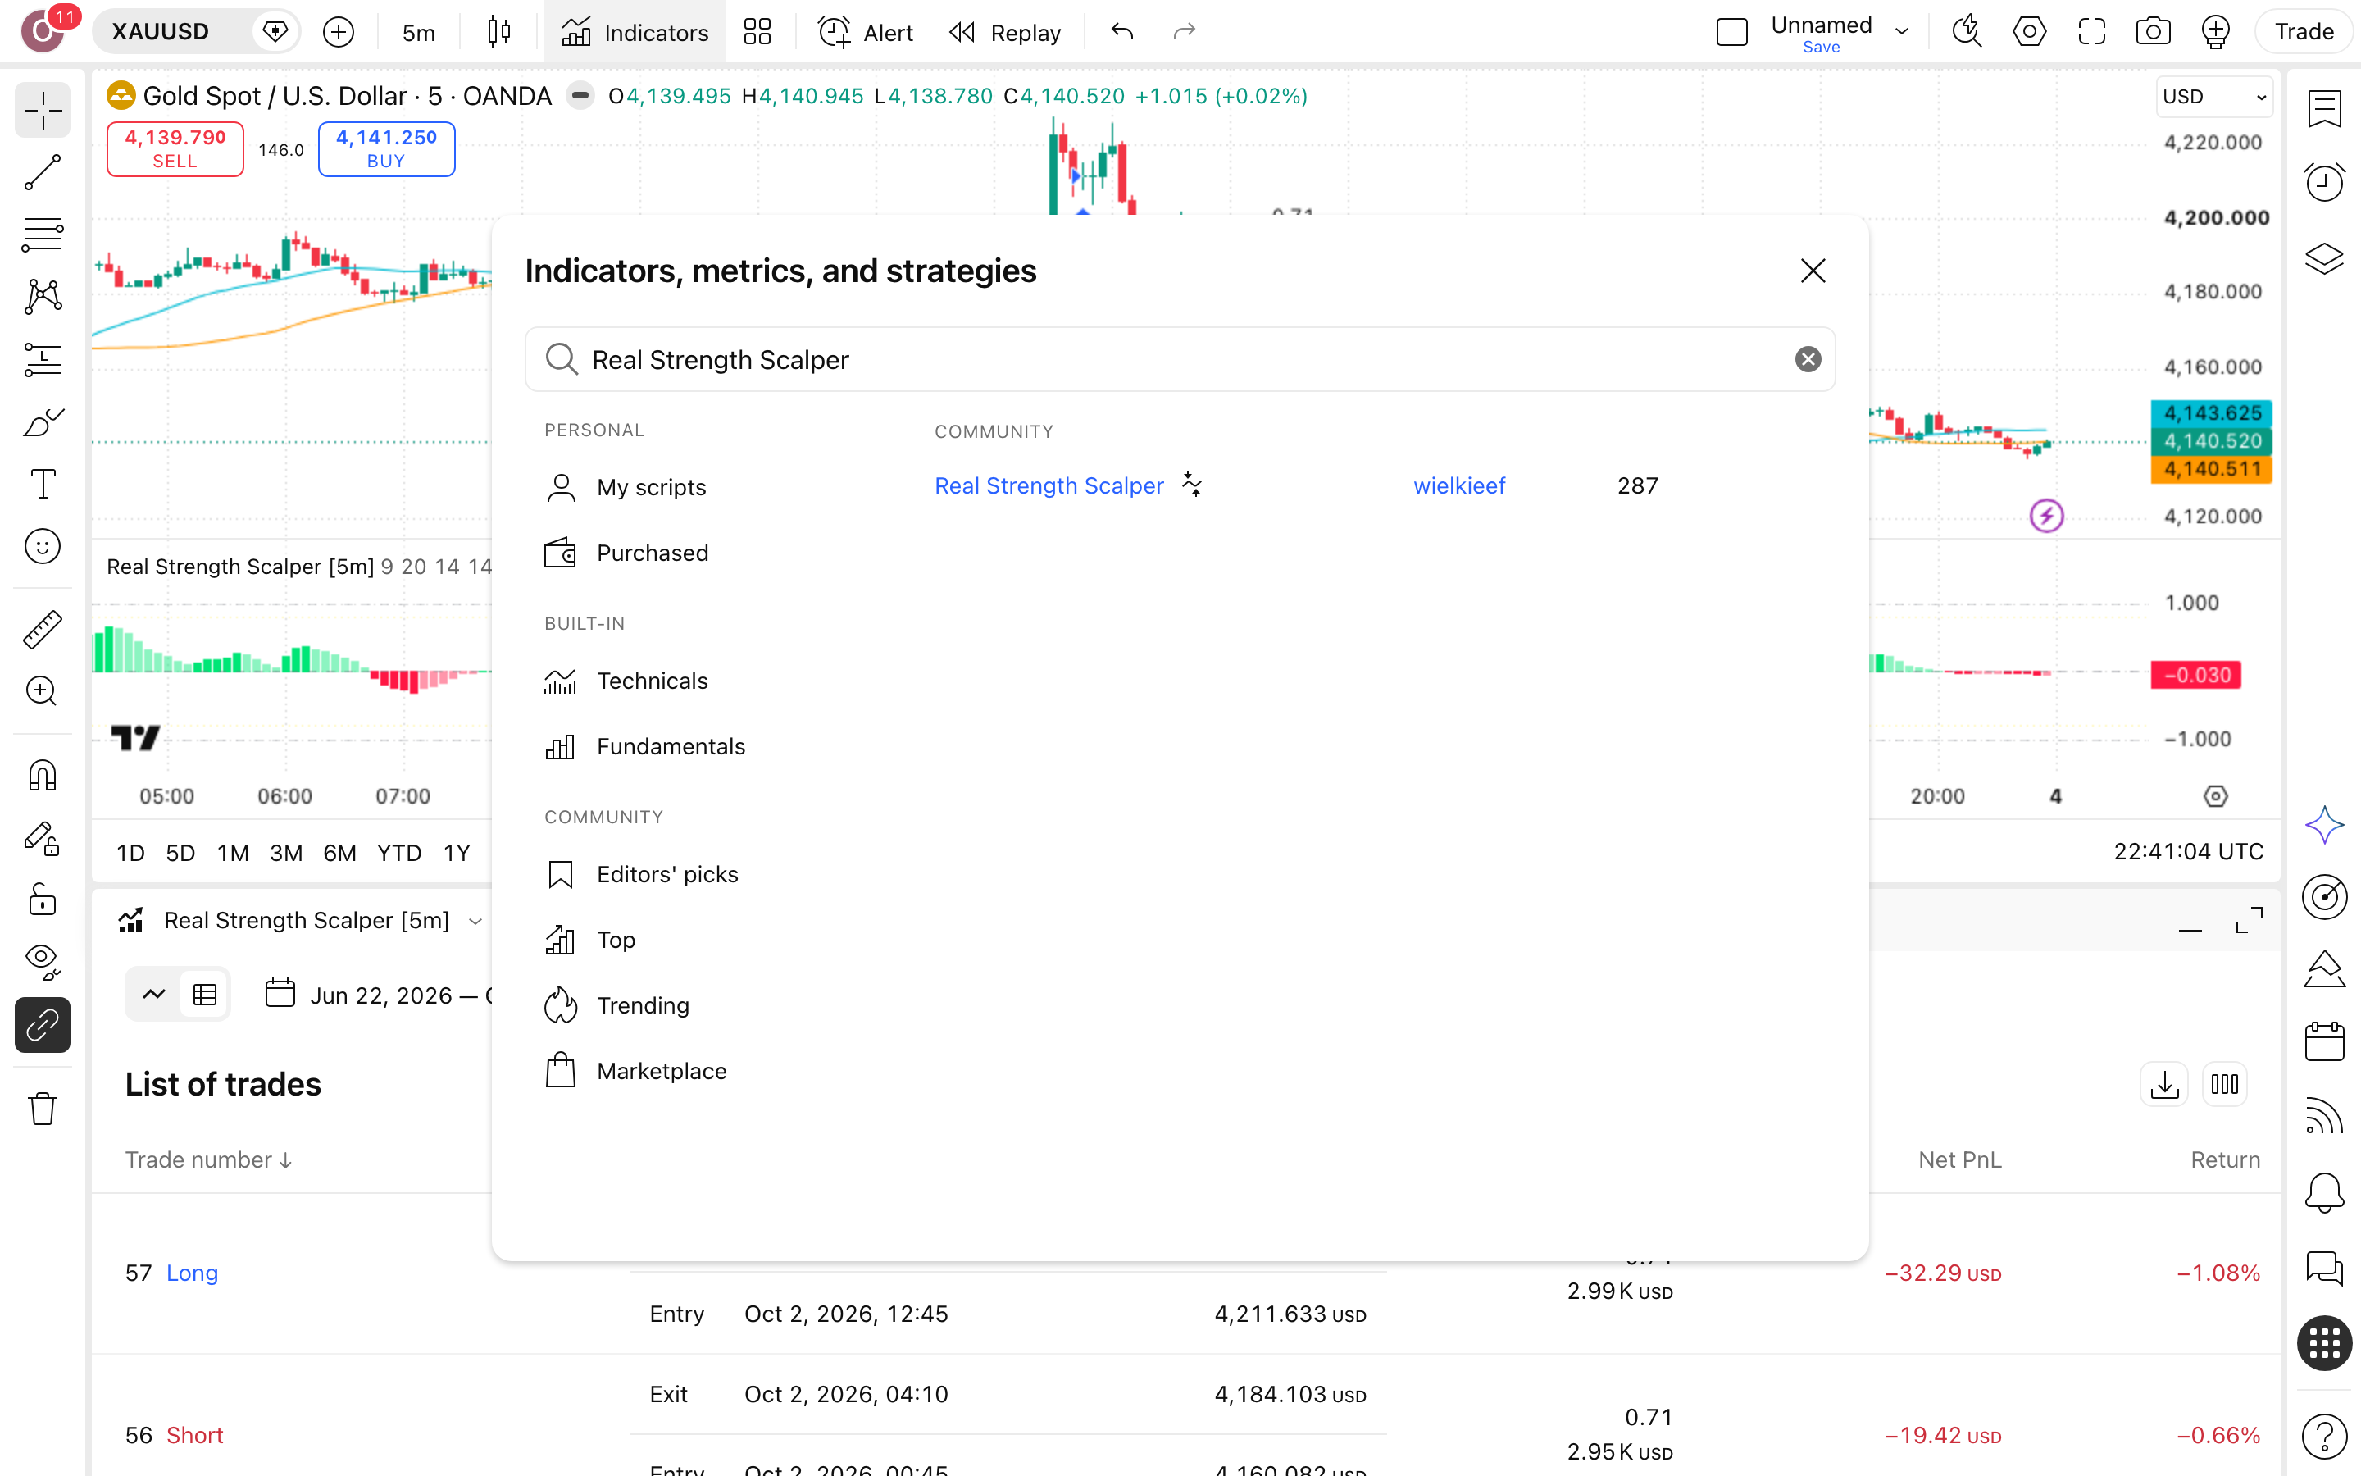Enter fullscreen mode
This screenshot has width=2361, height=1476.
click(x=2090, y=32)
